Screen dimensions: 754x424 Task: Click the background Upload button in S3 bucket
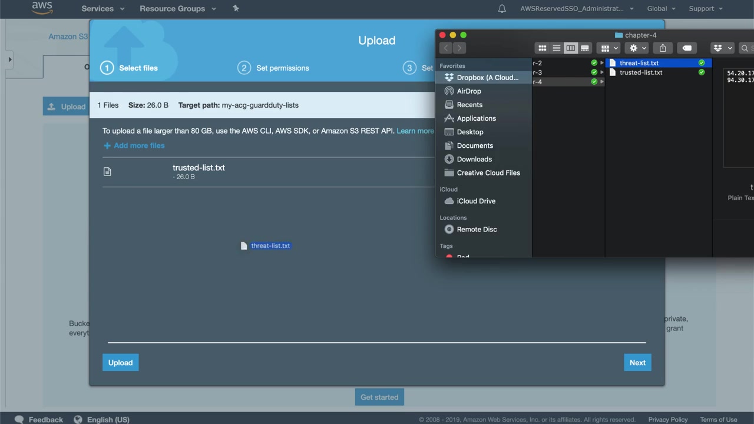[x=66, y=107]
